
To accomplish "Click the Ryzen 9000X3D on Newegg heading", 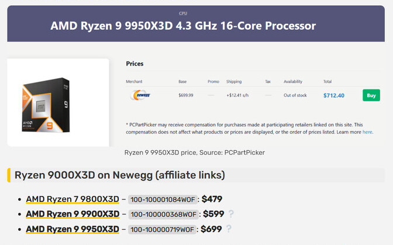I will pyautogui.click(x=120, y=175).
